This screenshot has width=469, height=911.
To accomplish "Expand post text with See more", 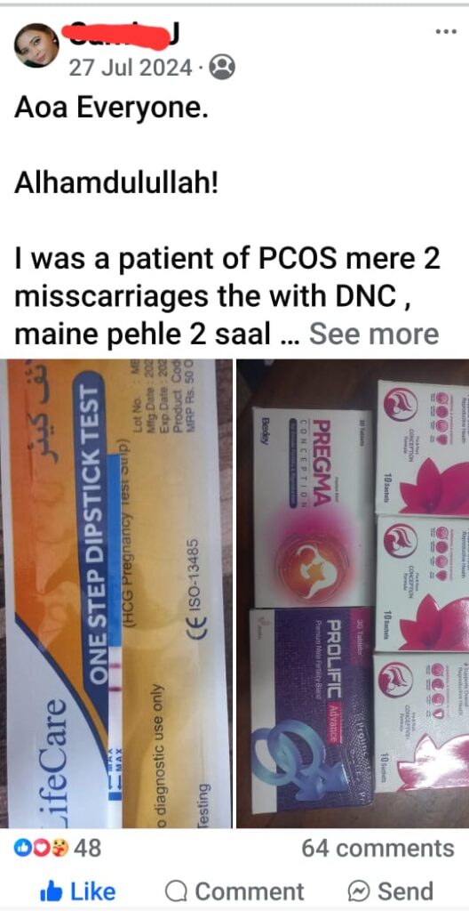I will click(x=374, y=334).
